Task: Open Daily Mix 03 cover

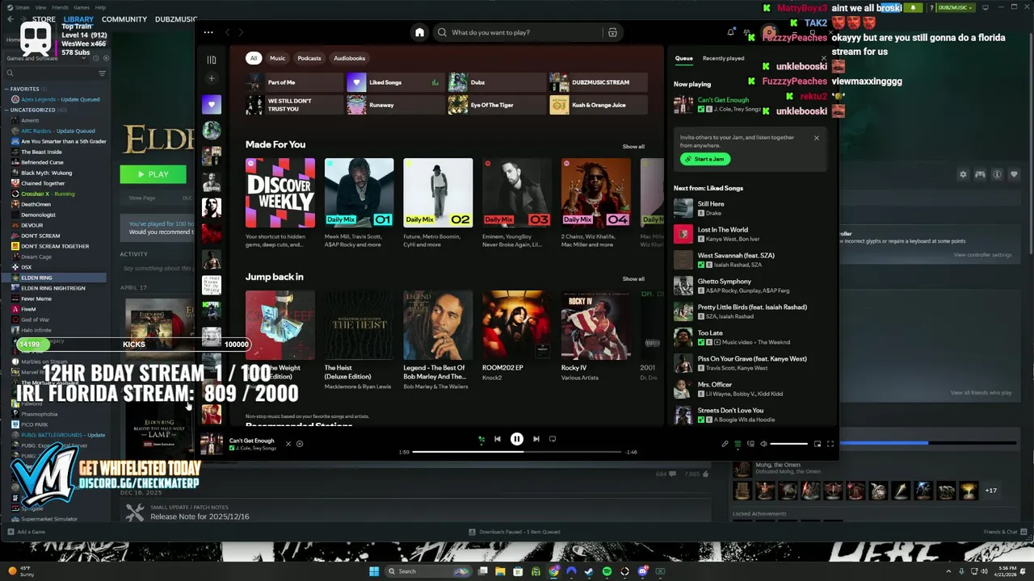Action: click(x=517, y=193)
